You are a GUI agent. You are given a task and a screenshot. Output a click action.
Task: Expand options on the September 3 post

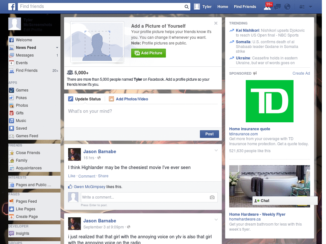[x=216, y=220]
